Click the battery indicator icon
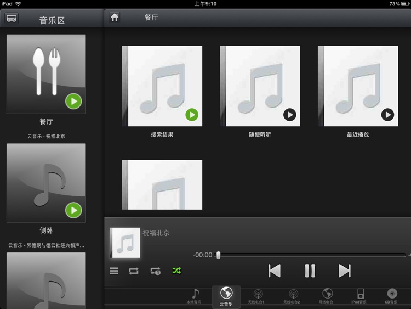Viewport: 411px width, 309px height. pyautogui.click(x=405, y=4)
